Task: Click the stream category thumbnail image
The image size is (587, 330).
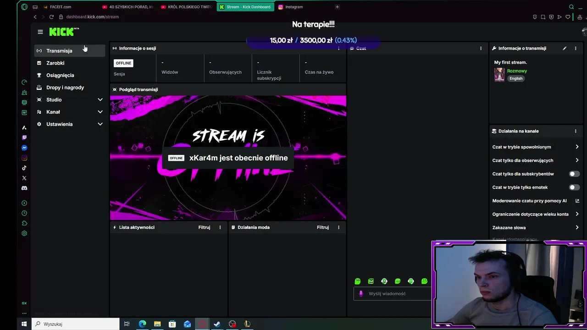Action: [x=499, y=75]
